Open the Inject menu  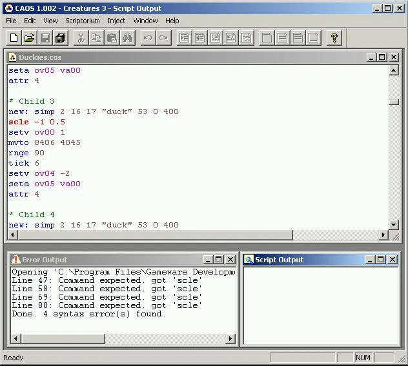click(x=116, y=21)
